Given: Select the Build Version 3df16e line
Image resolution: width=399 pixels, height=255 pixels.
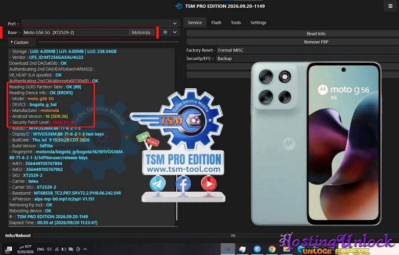Looking at the screenshot, I should point(31,146).
